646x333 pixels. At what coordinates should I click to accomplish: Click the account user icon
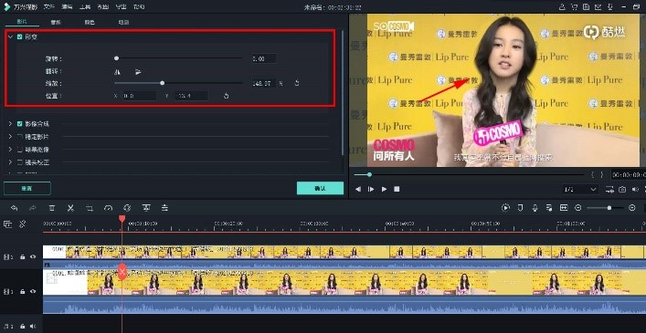(x=562, y=7)
